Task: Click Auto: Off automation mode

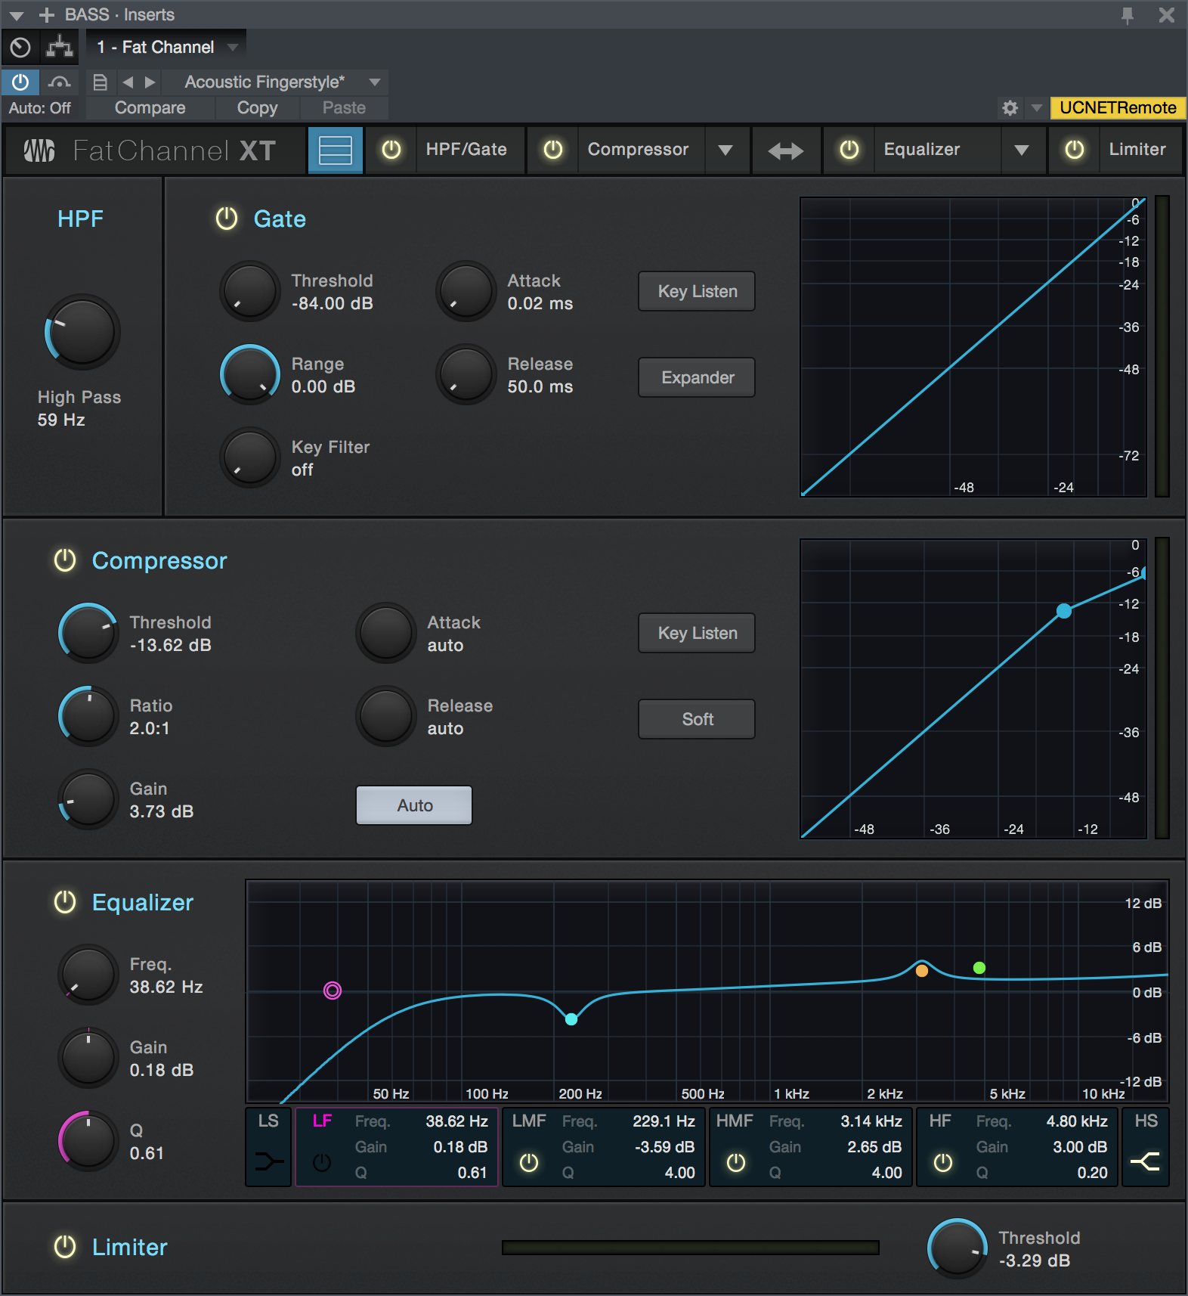Action: (40, 108)
